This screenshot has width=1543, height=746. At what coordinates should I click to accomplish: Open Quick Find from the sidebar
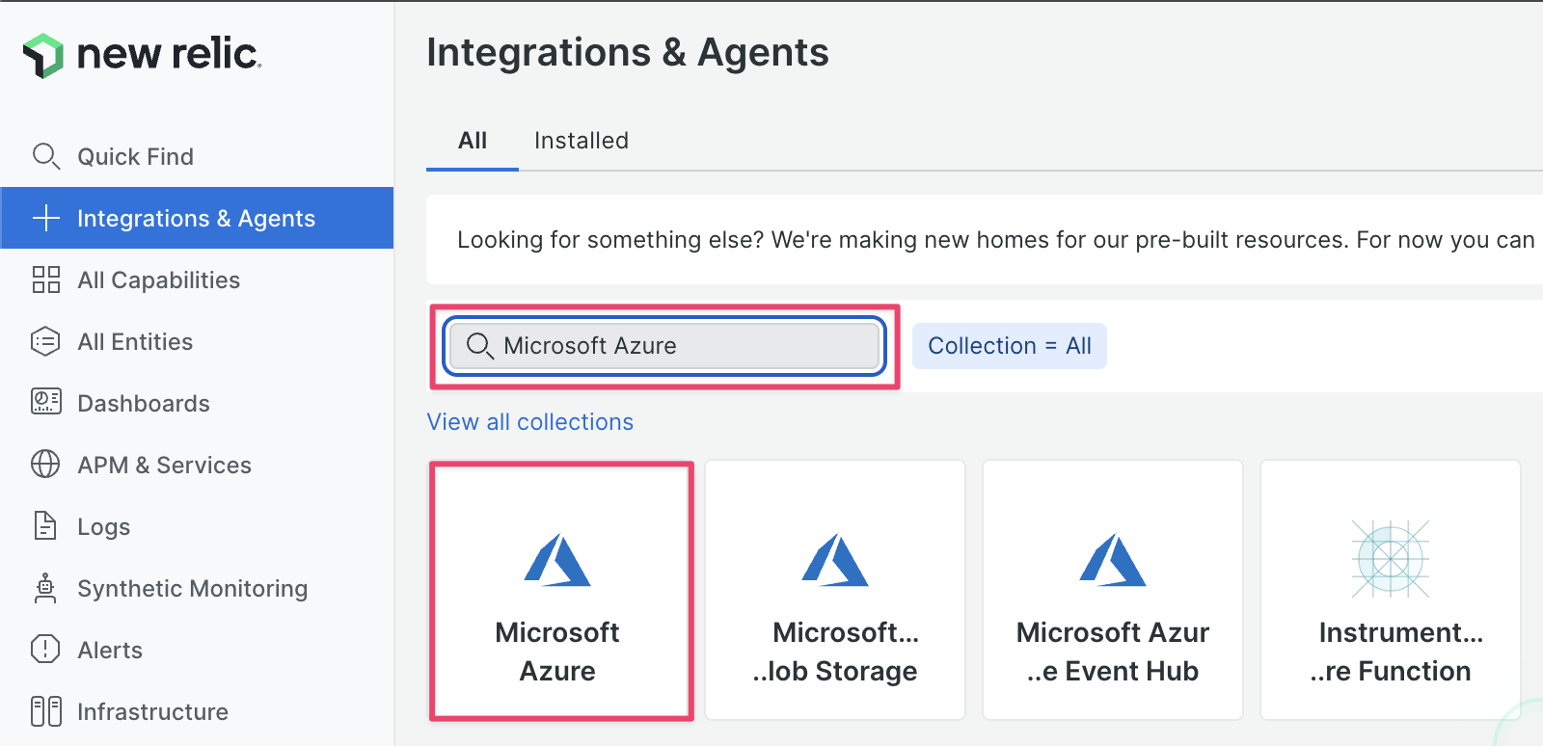tap(135, 156)
